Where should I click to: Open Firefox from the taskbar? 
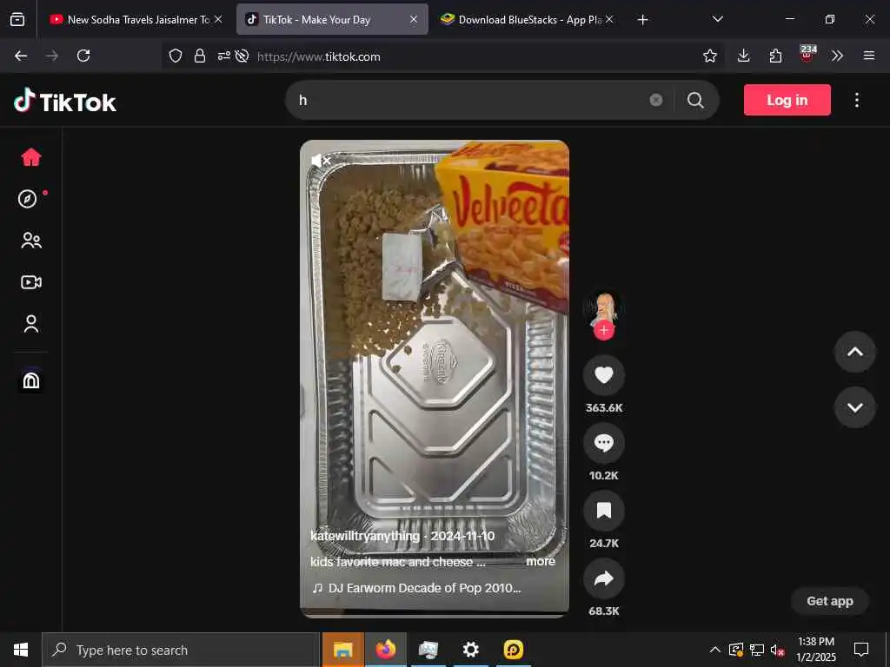coord(385,650)
